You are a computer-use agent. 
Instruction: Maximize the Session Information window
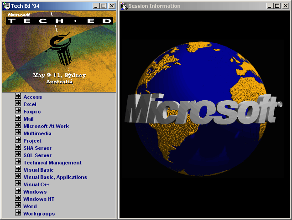(277, 6)
